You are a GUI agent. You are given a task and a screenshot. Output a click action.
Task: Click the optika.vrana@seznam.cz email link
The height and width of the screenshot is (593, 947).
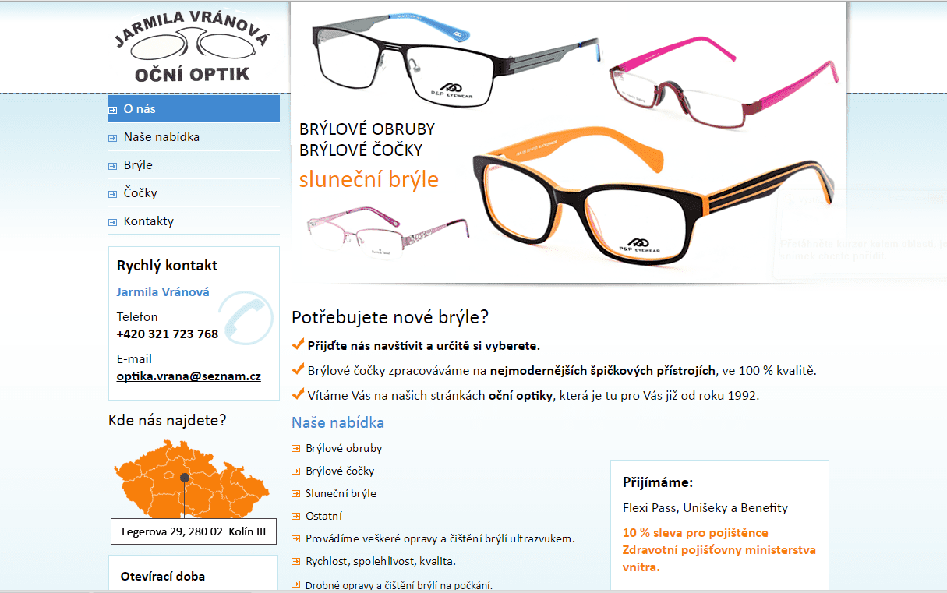[189, 376]
